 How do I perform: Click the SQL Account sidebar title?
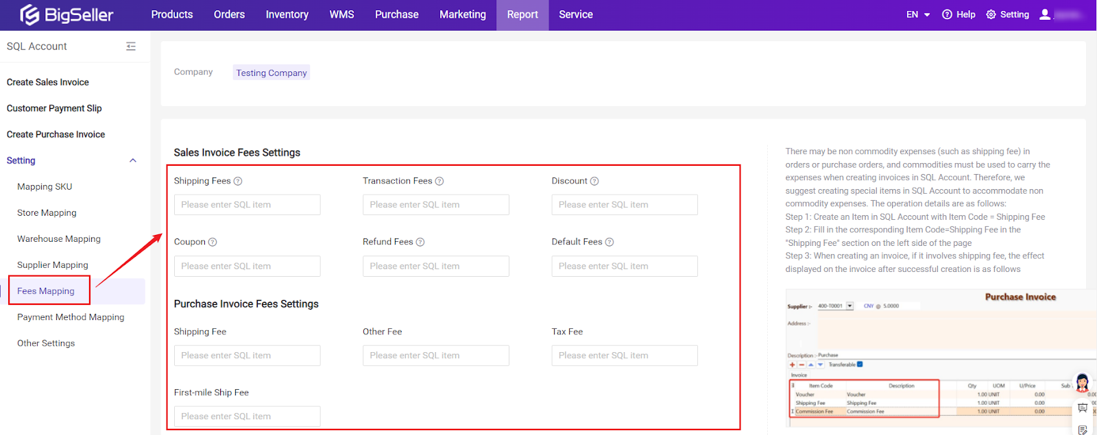click(37, 47)
